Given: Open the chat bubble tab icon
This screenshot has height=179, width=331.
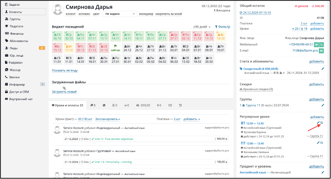Looking at the screenshot, I should [104, 105].
